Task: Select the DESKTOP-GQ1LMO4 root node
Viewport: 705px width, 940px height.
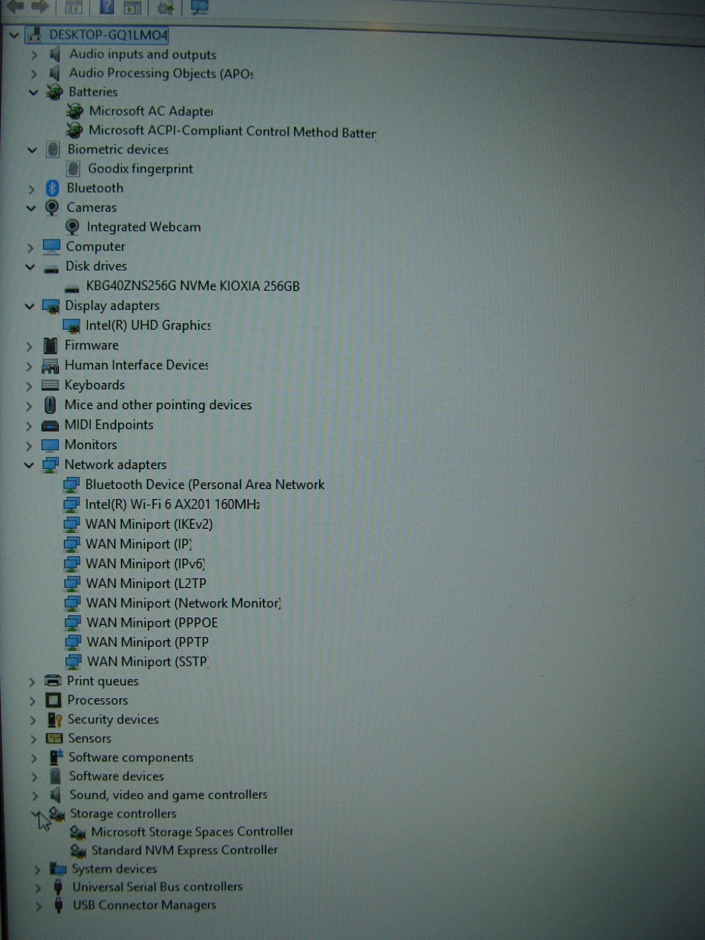Action: click(x=108, y=35)
